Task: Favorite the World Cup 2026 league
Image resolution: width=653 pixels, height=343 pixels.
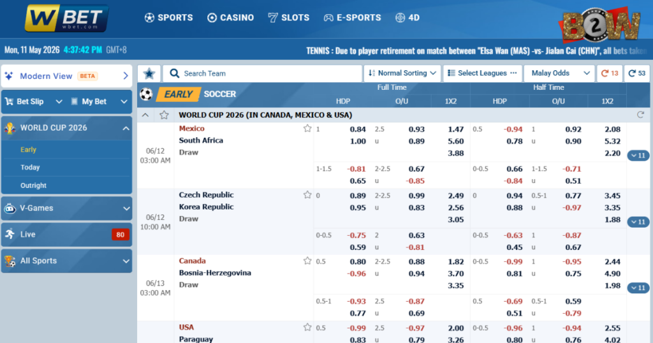Action: click(x=164, y=115)
